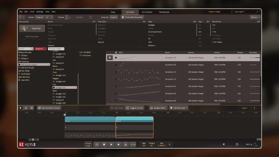Image resolution: width=279 pixels, height=157 pixels.
Task: Open the Settings menu
Action: point(40,11)
